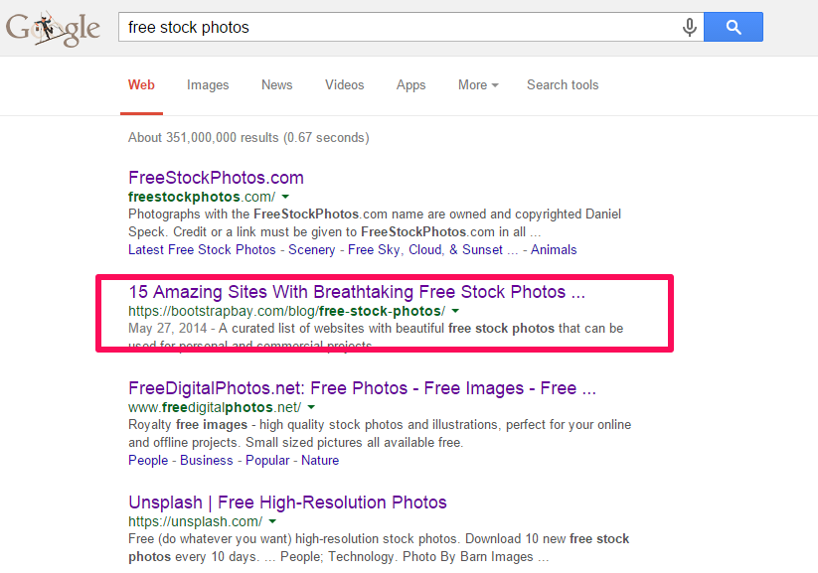Screen dimensions: 818x573
Task: Expand the unsplash.com URL dropdown arrow
Action: 272,520
